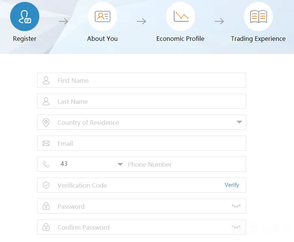The image size is (294, 242).
Task: Click the lock icon in Confirm Password
Action: point(46,227)
